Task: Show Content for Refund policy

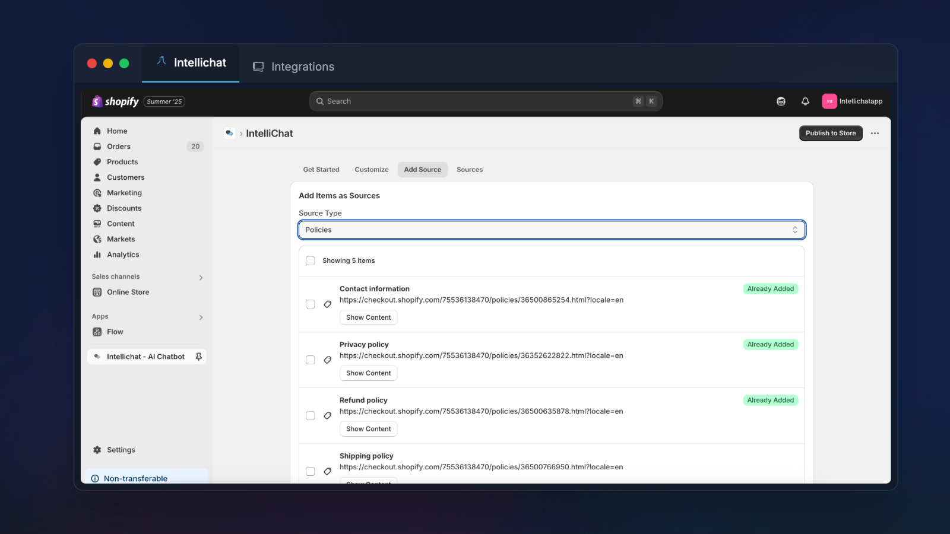Action: click(369, 429)
